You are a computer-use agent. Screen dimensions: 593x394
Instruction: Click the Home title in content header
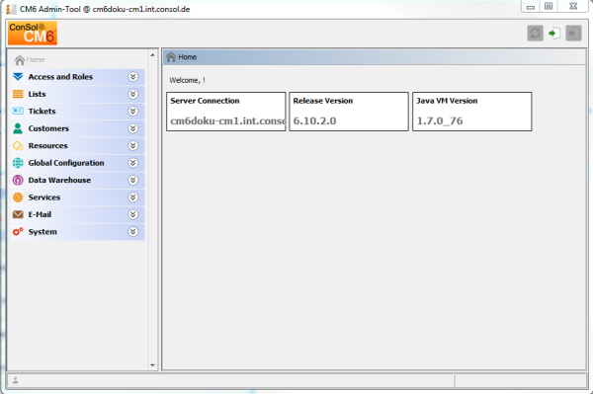(x=188, y=57)
